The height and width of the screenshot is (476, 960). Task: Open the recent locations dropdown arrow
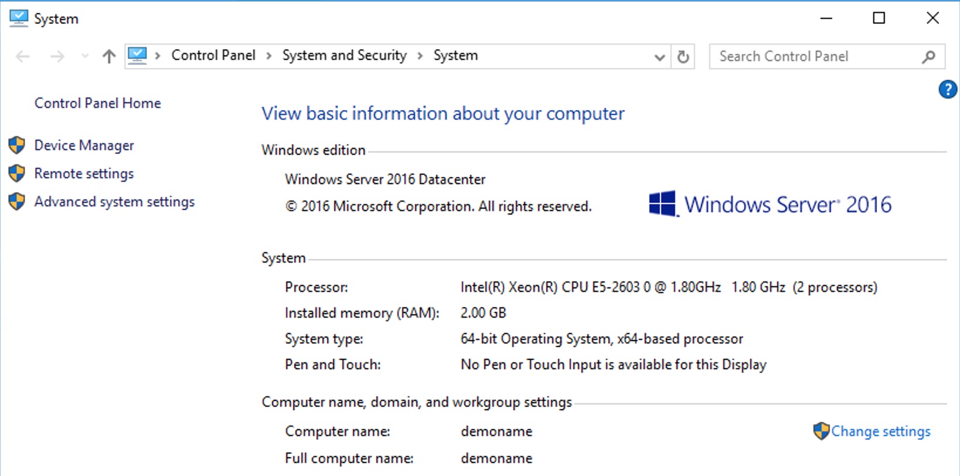[85, 56]
